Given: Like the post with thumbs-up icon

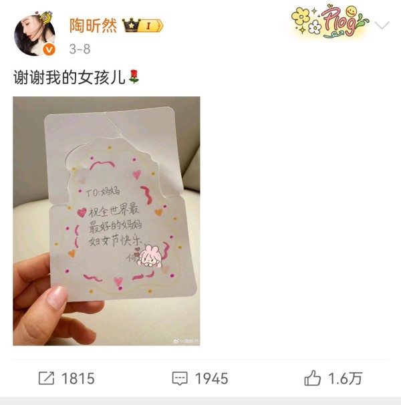Looking at the screenshot, I should click(x=312, y=378).
